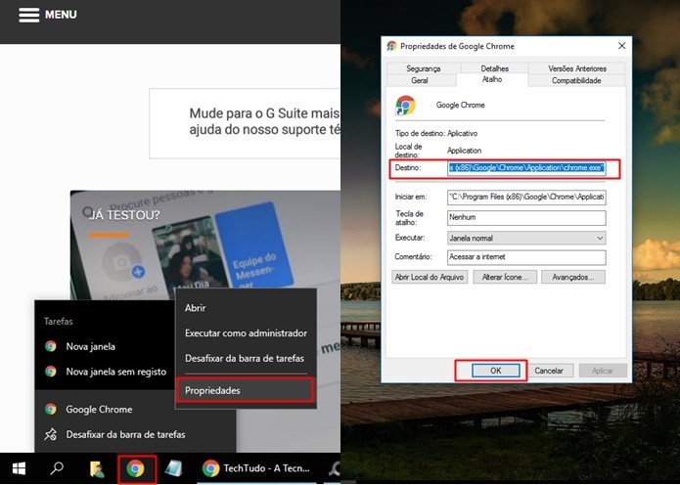
Task: Click the title bar Chrome icon of Properties
Action: [391, 46]
